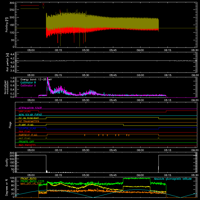The width and height of the screenshot is (200, 200).
Task: Click the Quality axis title
Action: pyautogui.click(x=7, y=162)
